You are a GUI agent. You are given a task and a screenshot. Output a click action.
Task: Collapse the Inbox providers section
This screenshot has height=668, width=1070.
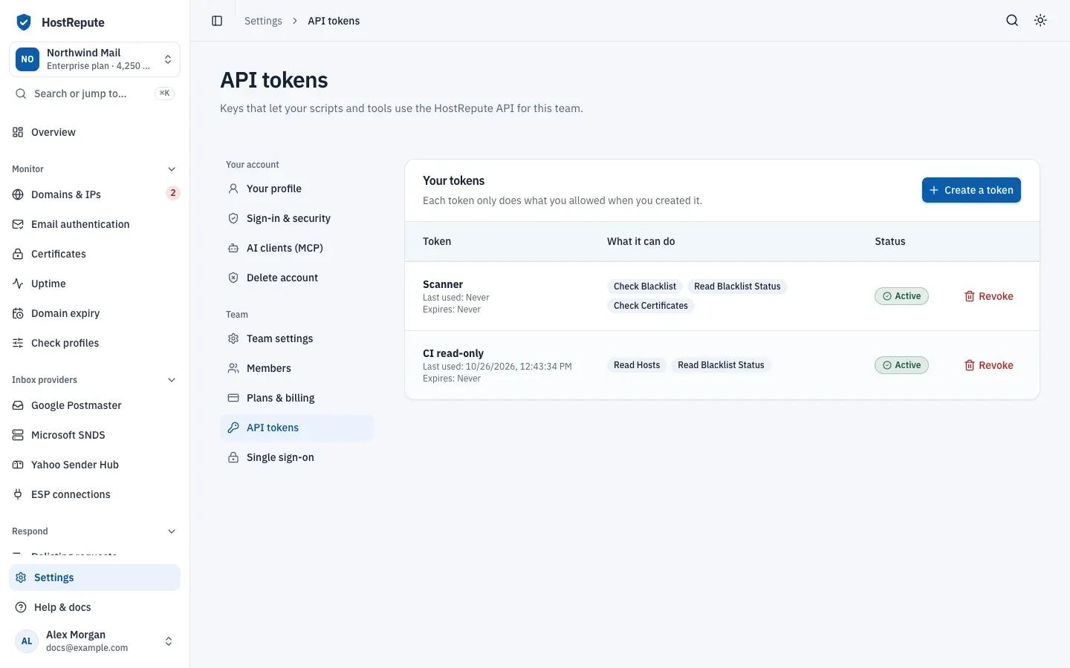coord(172,380)
